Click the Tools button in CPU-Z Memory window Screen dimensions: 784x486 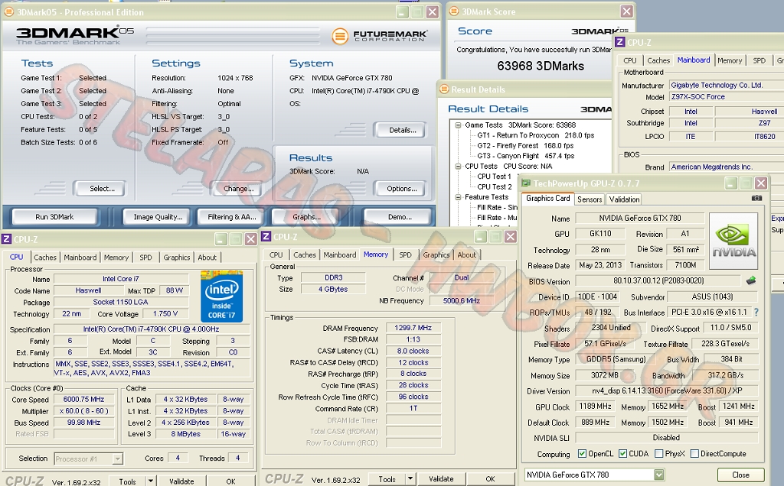click(x=387, y=478)
